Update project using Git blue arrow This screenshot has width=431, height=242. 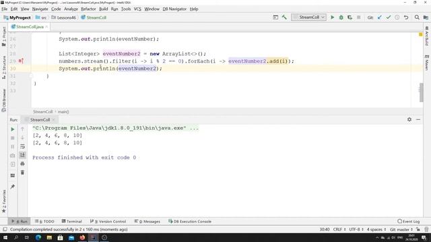380,17
